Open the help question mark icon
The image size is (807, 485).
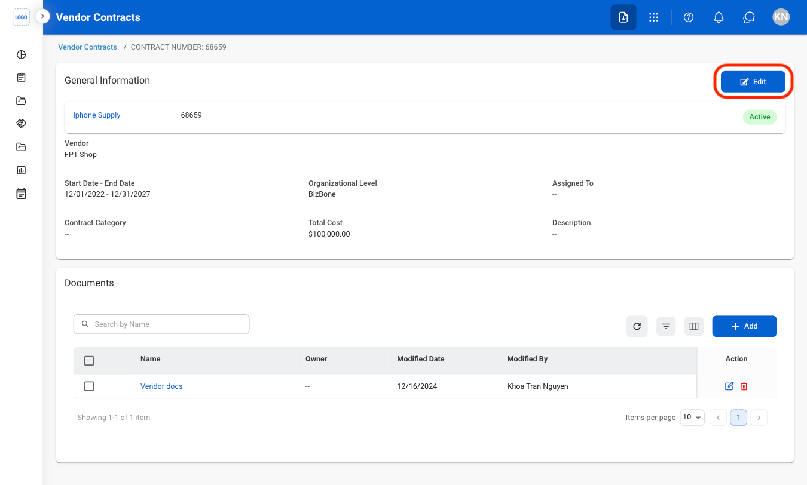pos(689,17)
